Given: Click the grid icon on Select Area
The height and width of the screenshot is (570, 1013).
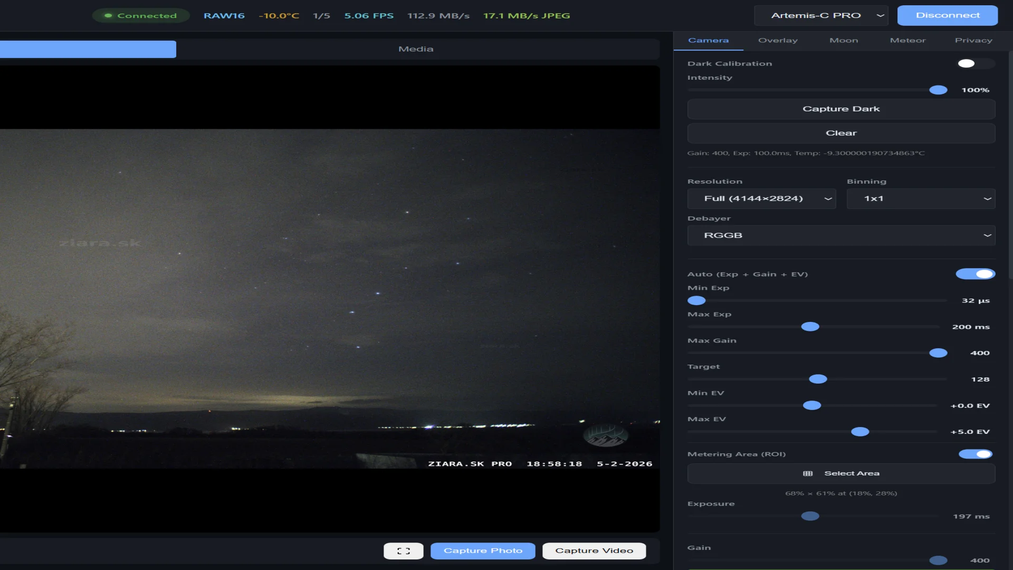Looking at the screenshot, I should click(x=807, y=473).
